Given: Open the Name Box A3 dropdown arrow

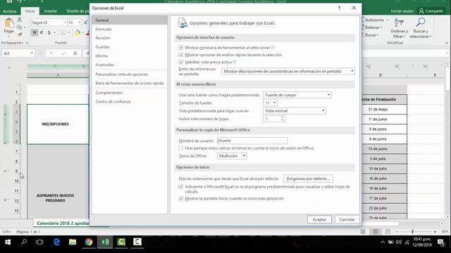Looking at the screenshot, I should click(32, 53).
